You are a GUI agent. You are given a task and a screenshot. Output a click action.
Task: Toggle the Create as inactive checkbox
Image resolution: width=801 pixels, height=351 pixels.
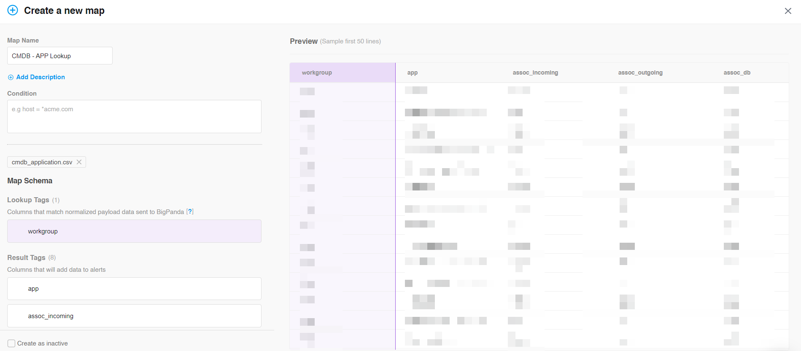(11, 343)
